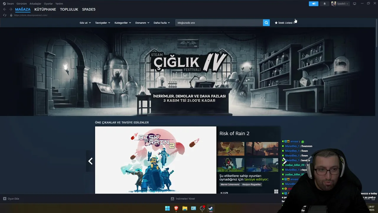Show previous featured game with left arrow
Image resolution: width=378 pixels, height=213 pixels.
90,161
